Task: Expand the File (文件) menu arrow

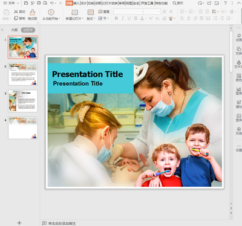Action: pos(18,3)
